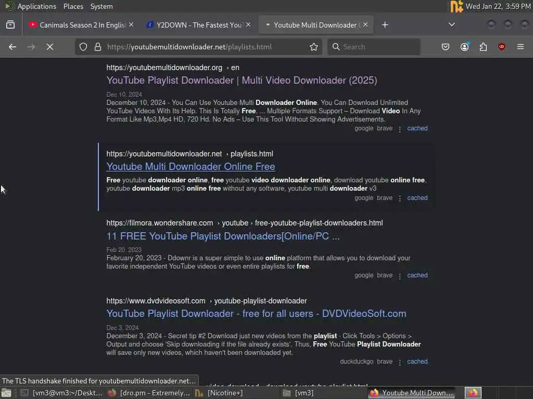The width and height of the screenshot is (533, 399).
Task: Switch to the Y2DOWN tab
Action: click(x=199, y=25)
